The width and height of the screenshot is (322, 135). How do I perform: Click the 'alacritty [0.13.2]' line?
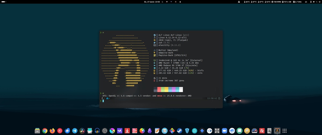point(170,45)
